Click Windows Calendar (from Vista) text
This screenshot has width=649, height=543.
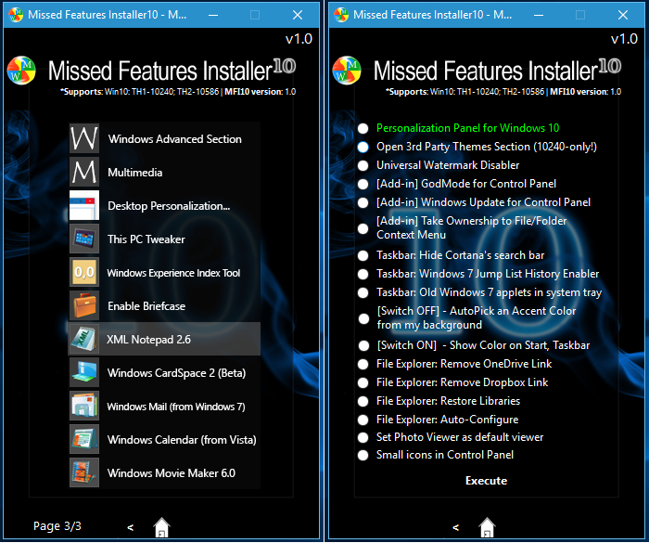pos(182,440)
